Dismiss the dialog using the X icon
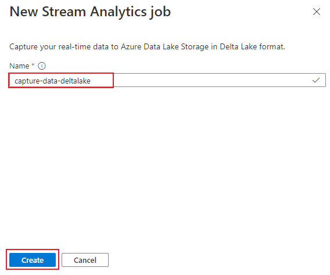The width and height of the screenshot is (330, 275). [x=316, y=12]
